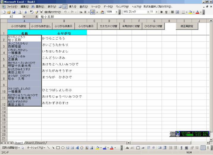The width and height of the screenshot is (213, 155).
Task: Click the Fill Color paint bucket icon in the formatting toolbar
Action: (x=190, y=12)
